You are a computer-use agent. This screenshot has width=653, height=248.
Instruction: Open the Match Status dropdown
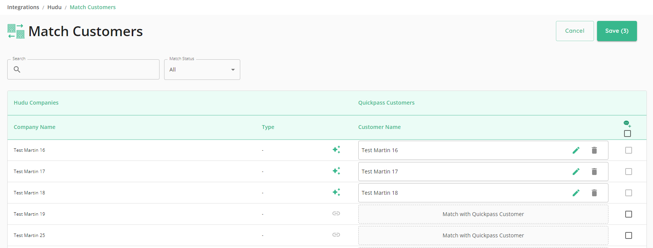[x=202, y=70]
